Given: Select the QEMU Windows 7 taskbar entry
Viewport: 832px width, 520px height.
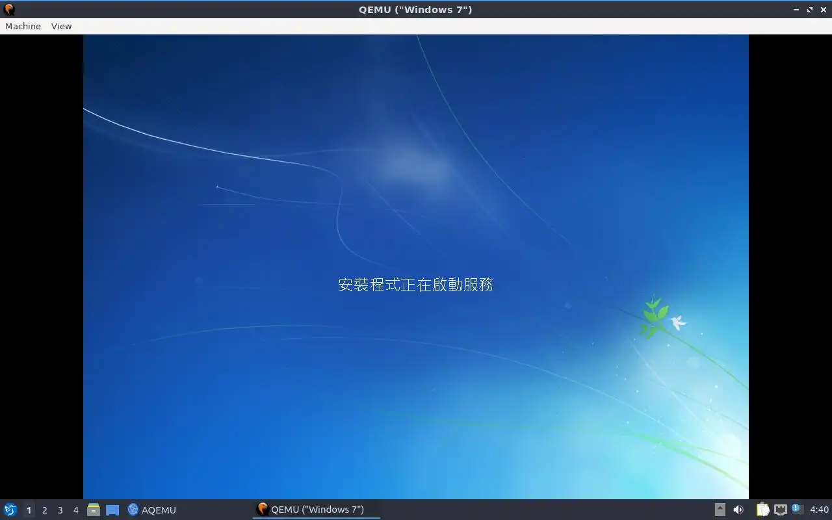Looking at the screenshot, I should coord(316,510).
